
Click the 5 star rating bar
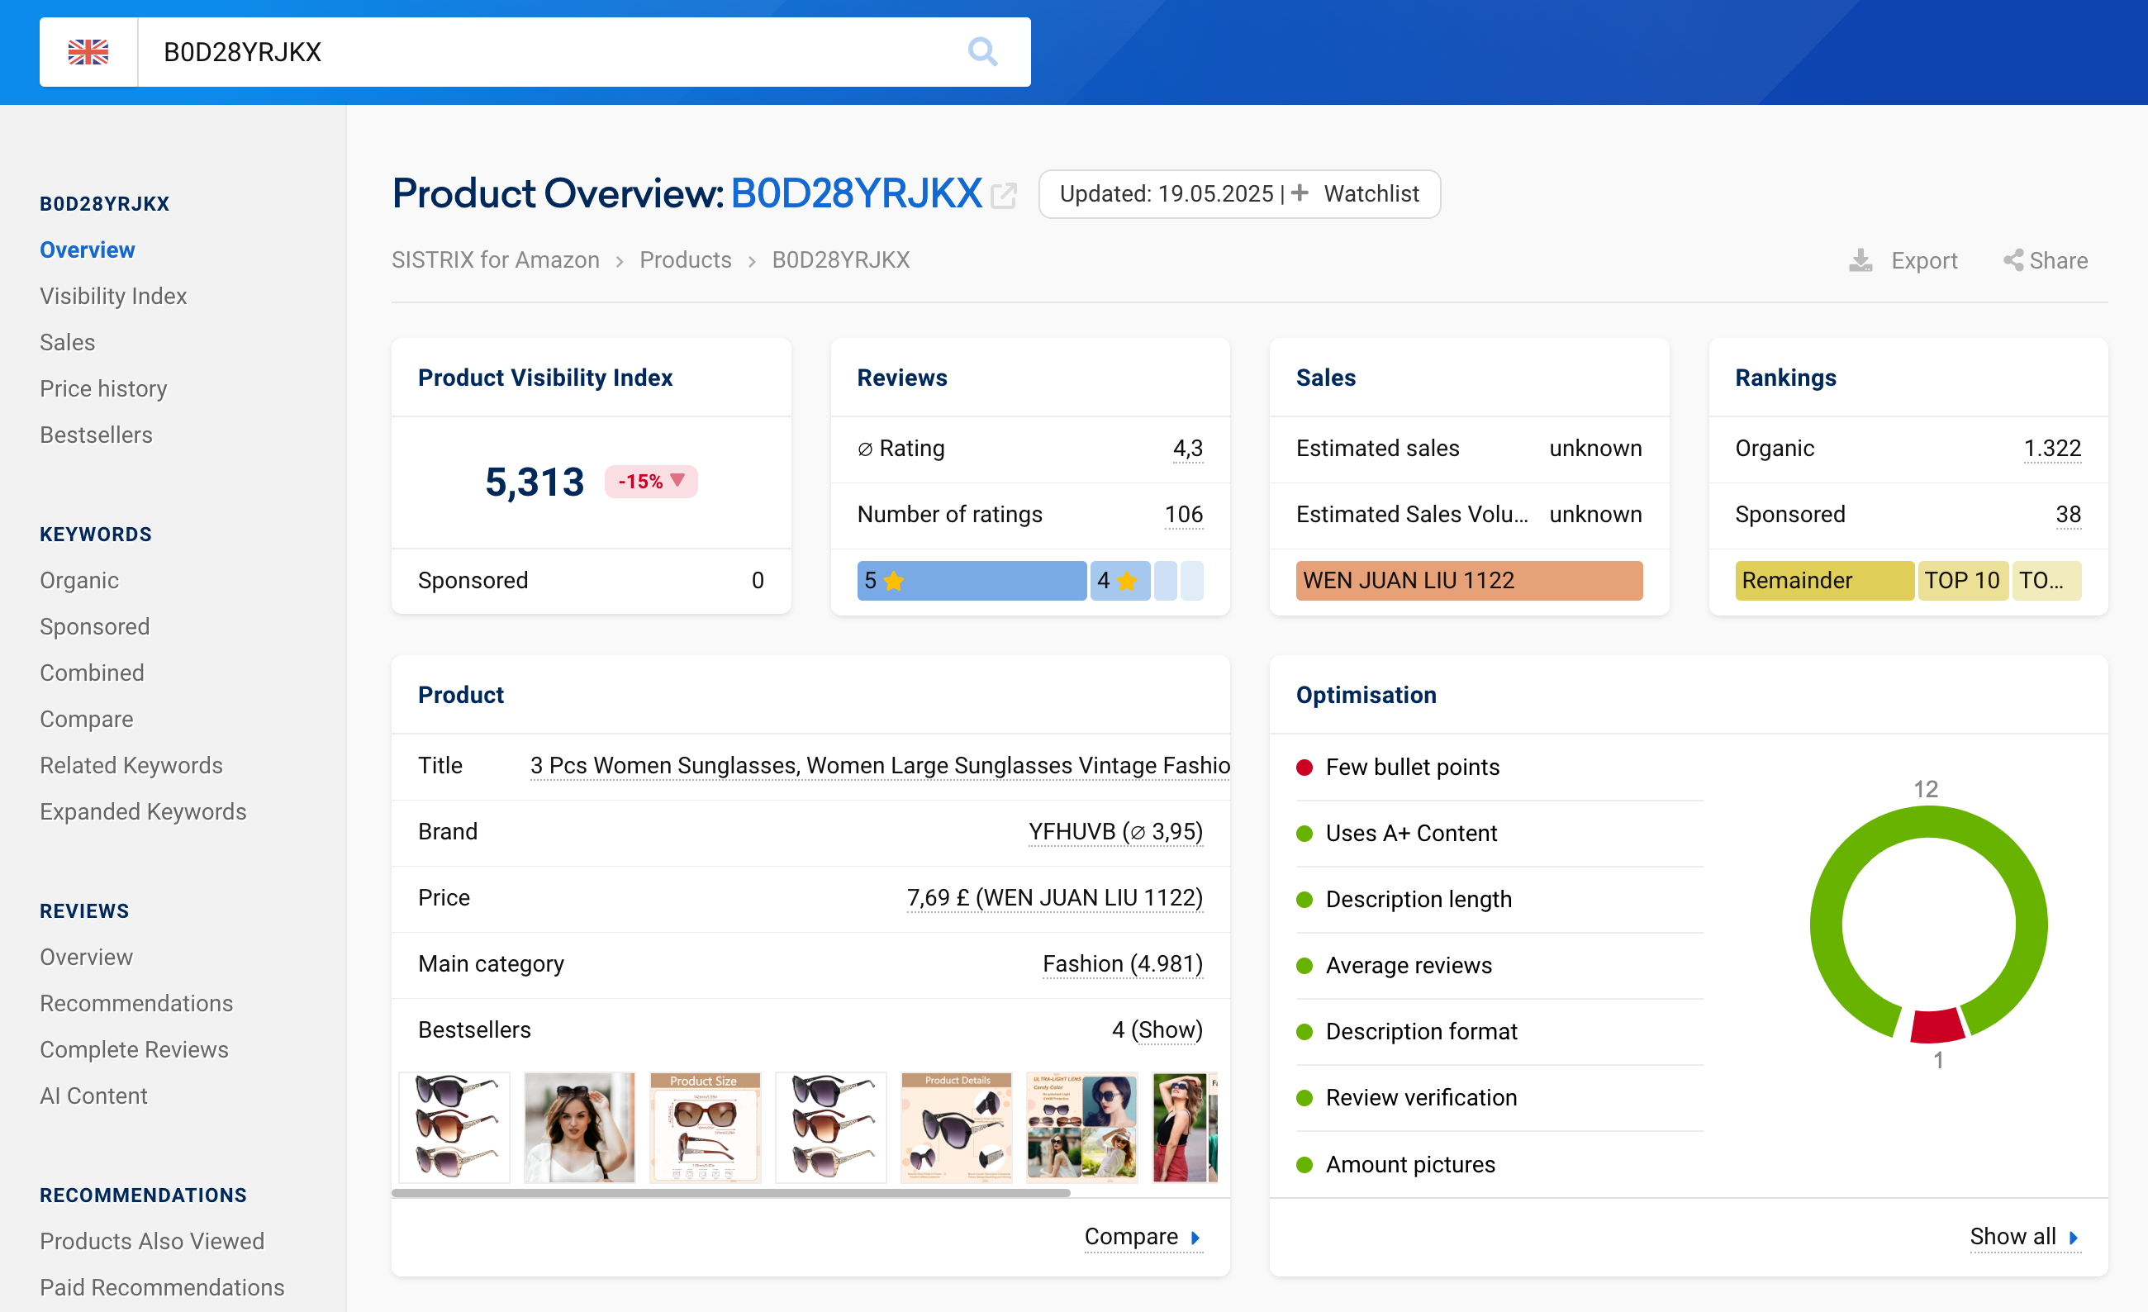coord(971,581)
